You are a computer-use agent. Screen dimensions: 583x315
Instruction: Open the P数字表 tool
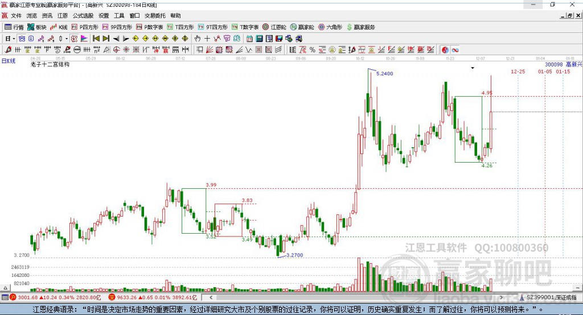point(150,27)
